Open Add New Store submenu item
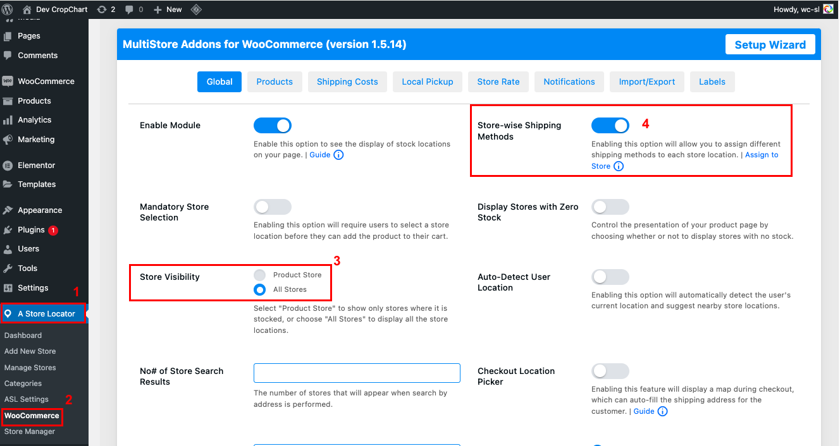 pyautogui.click(x=30, y=351)
